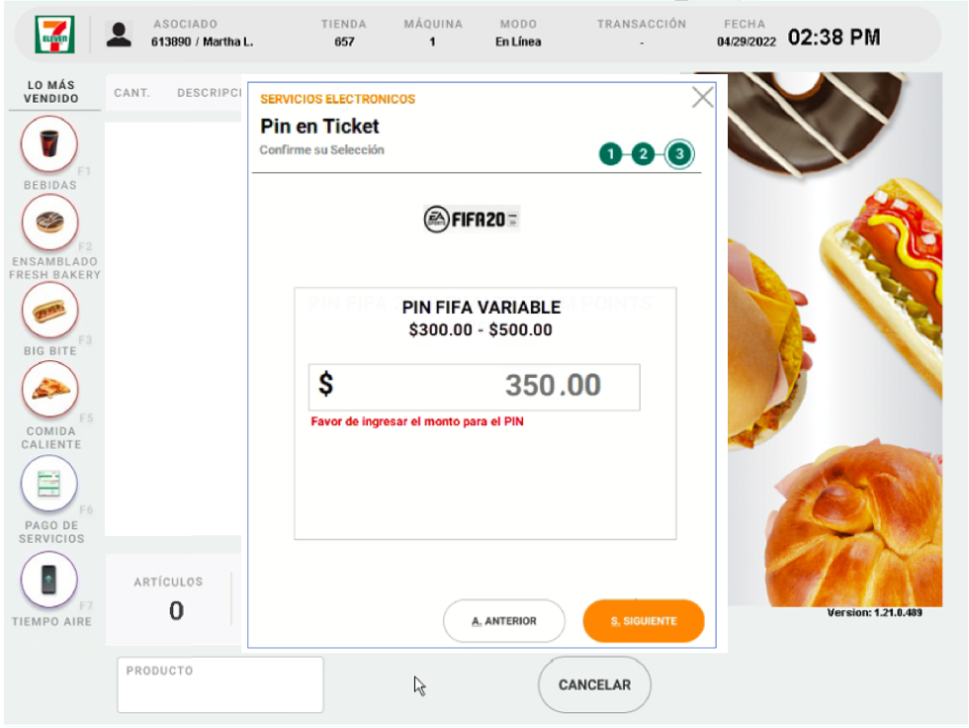
Task: Focus the Producto input field
Action: click(220, 684)
